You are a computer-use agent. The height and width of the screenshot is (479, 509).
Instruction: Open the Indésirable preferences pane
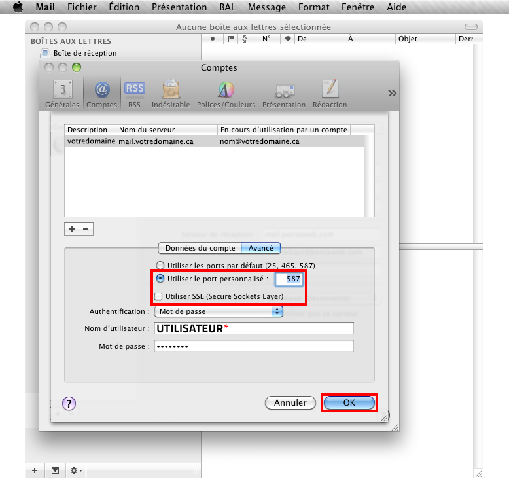[x=171, y=94]
